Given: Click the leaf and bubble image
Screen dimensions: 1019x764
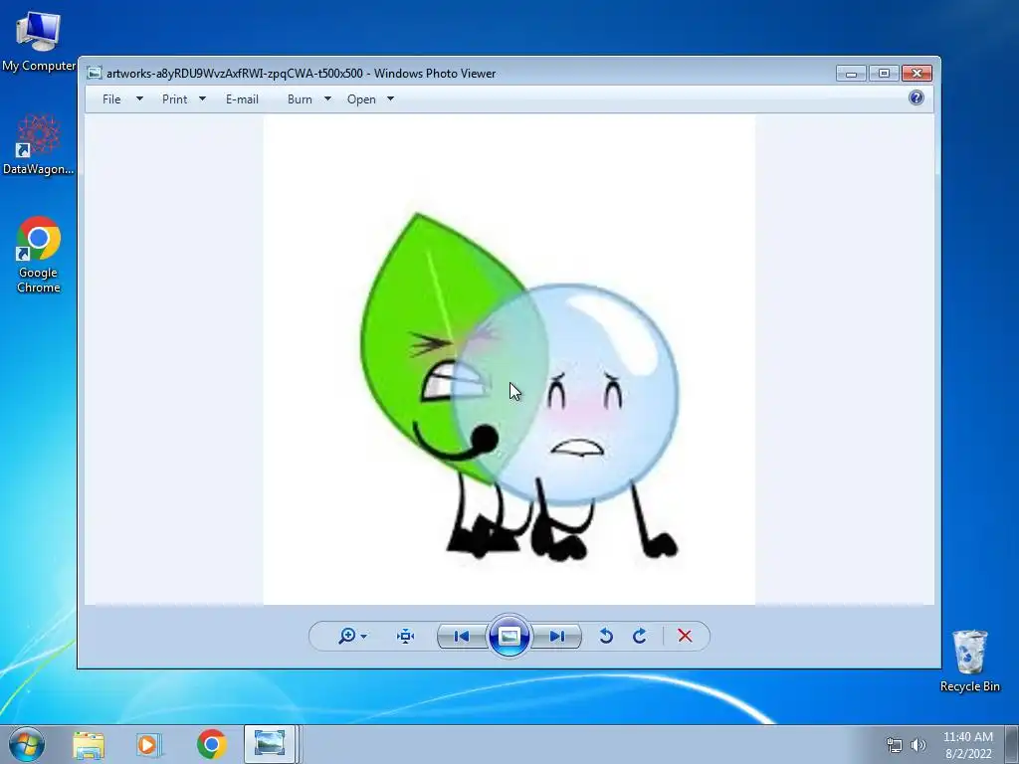Looking at the screenshot, I should click(x=509, y=360).
